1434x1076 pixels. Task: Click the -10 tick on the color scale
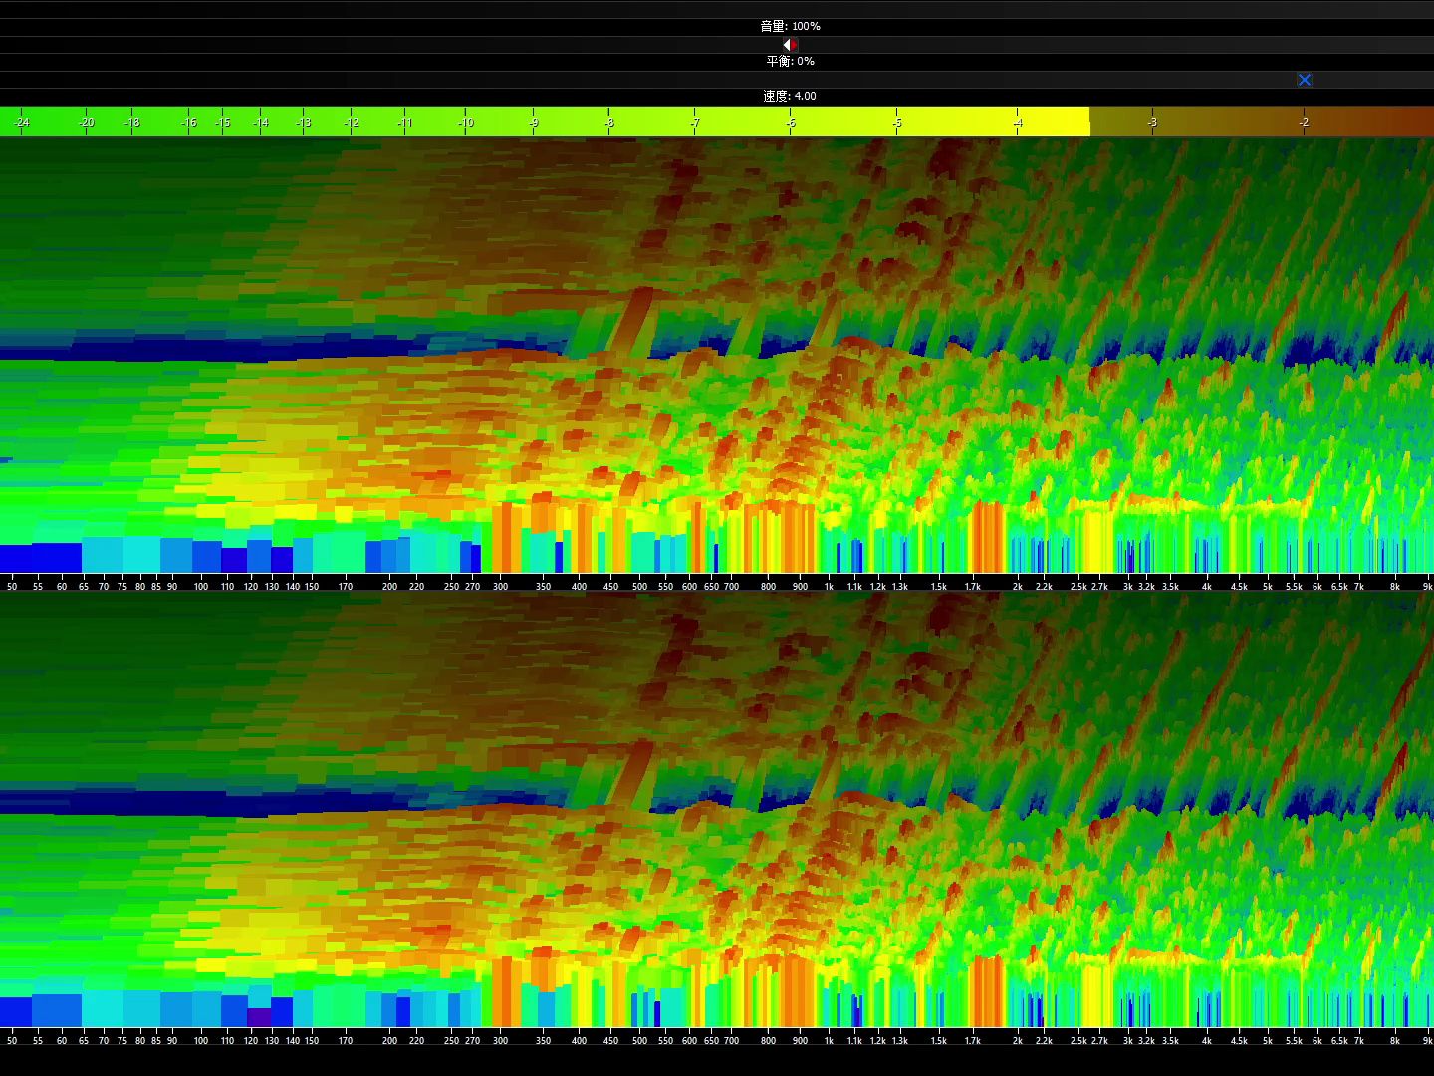pos(465,122)
